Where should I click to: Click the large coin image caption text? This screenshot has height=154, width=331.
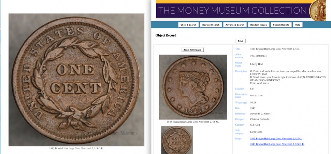coord(76,148)
